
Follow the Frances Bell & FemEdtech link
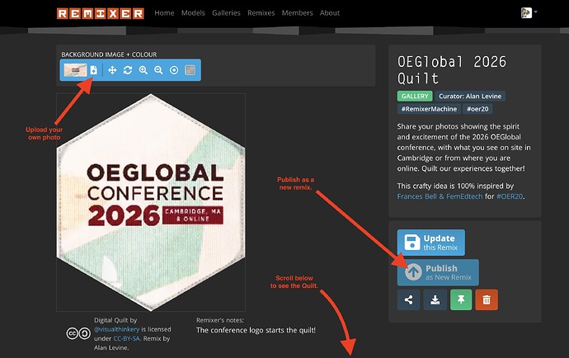(440, 196)
